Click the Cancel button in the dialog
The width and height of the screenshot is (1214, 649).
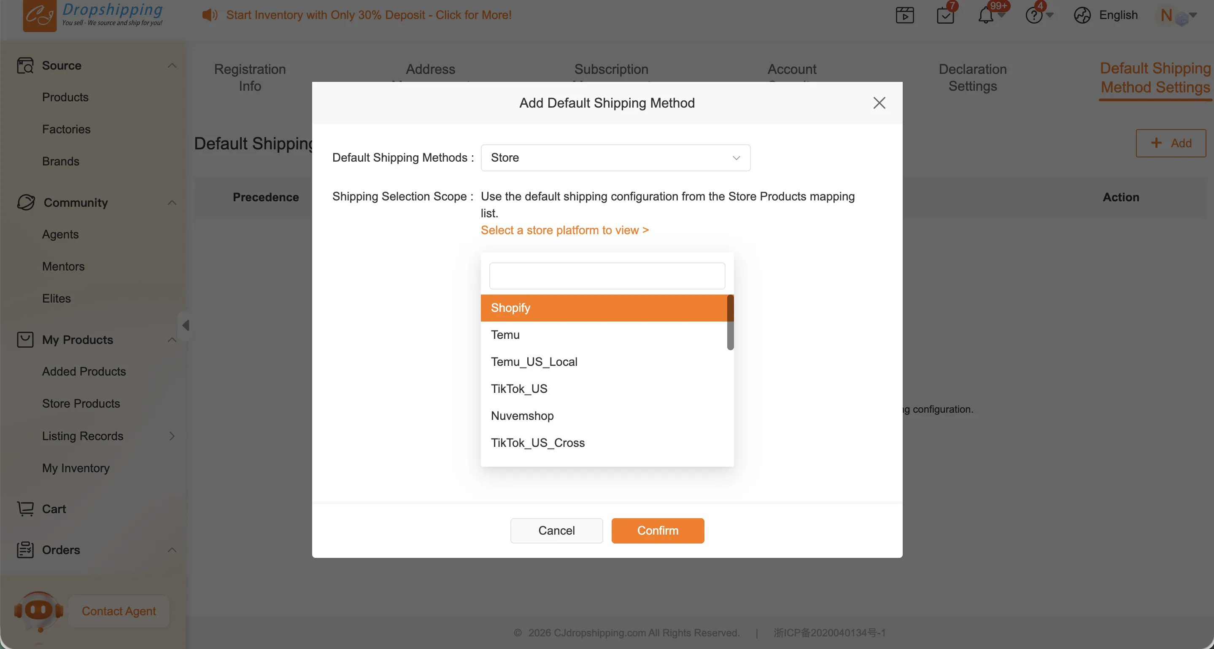[556, 531]
